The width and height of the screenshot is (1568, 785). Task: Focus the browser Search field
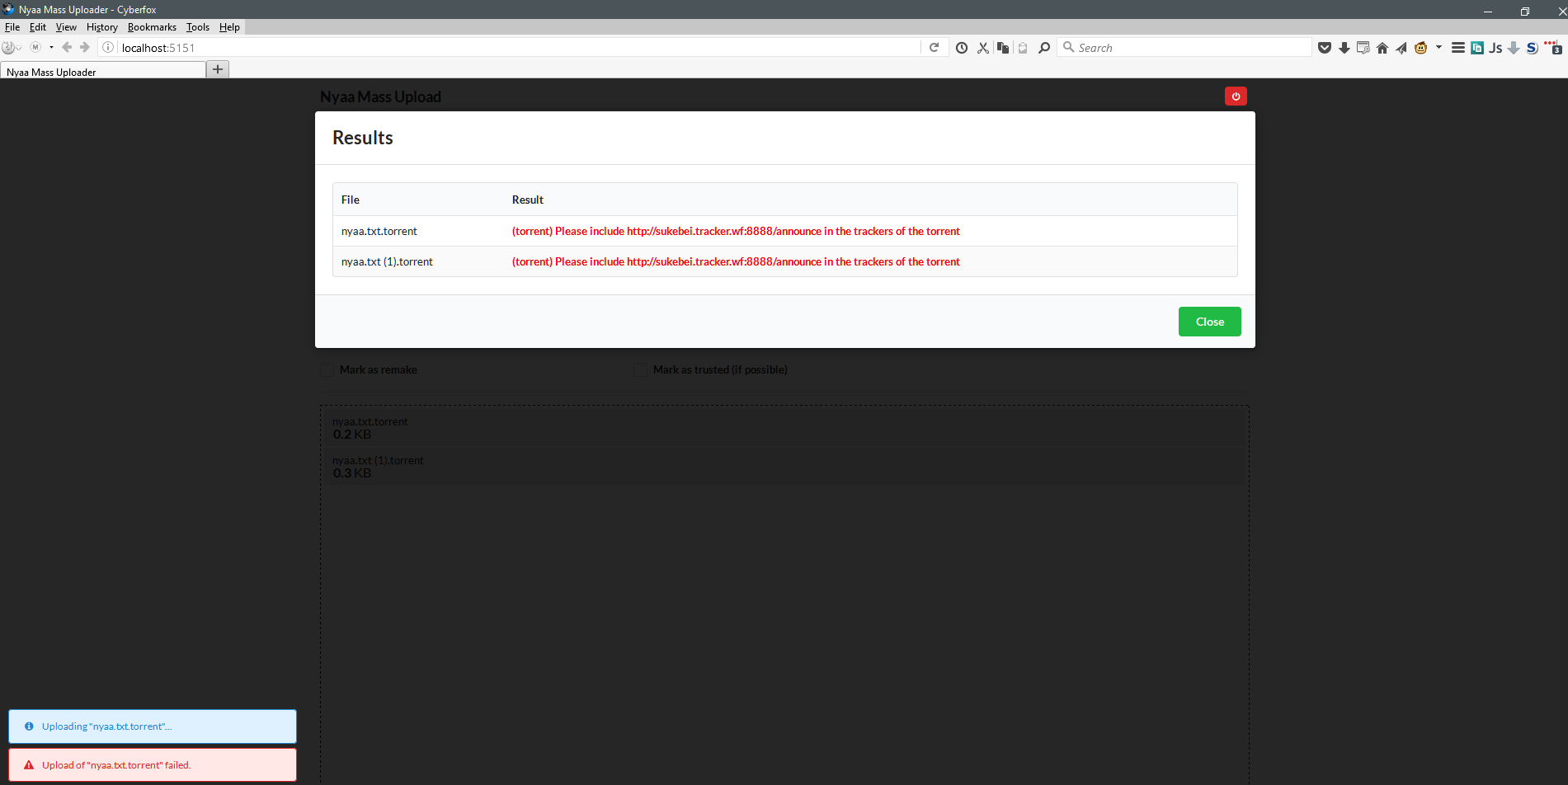click(1184, 48)
